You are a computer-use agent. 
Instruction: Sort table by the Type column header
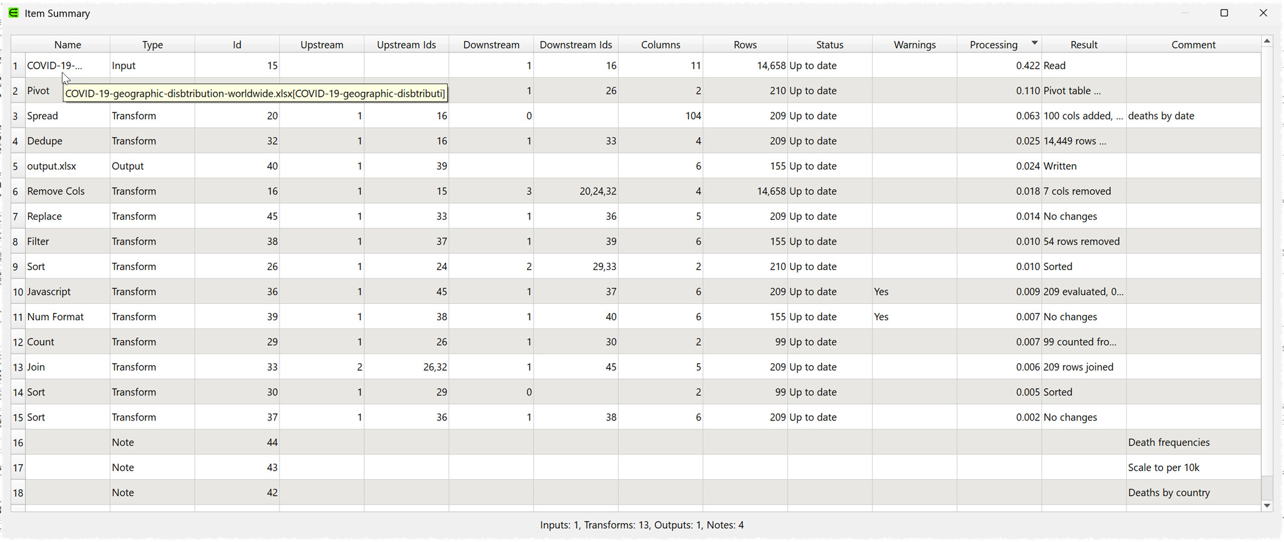coord(152,45)
